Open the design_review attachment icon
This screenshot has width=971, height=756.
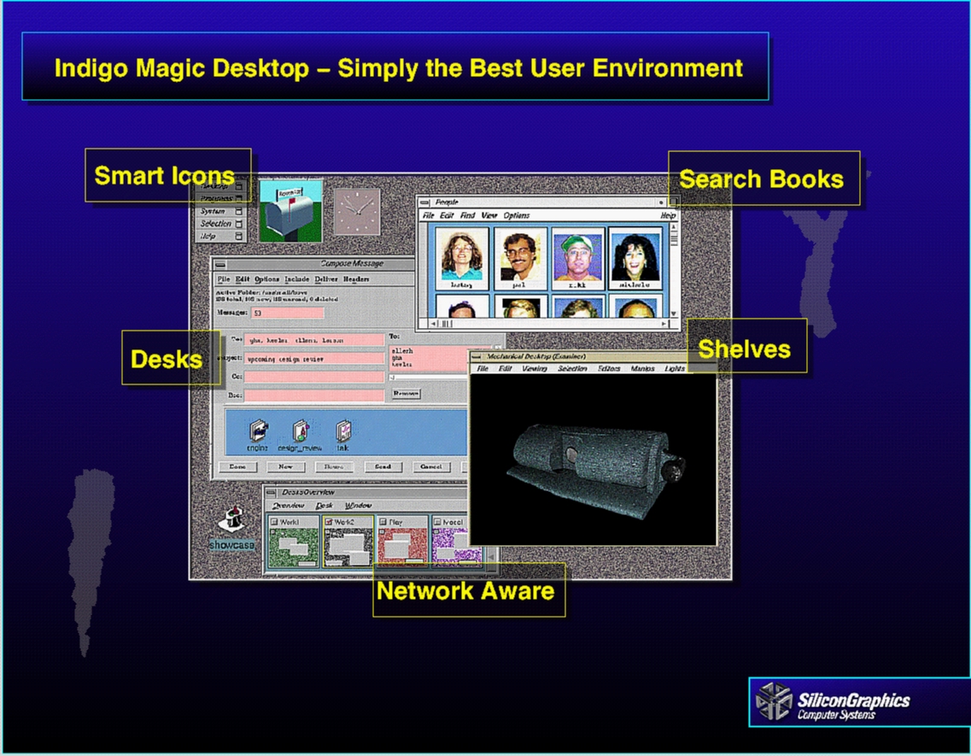pos(301,431)
